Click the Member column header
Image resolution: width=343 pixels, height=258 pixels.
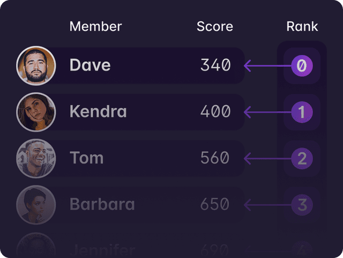click(x=96, y=26)
